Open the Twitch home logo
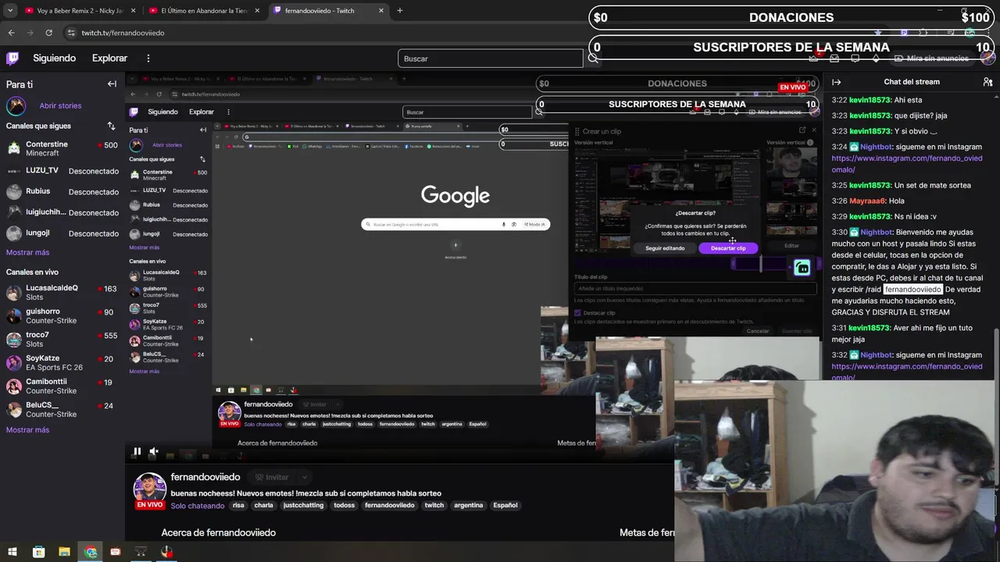This screenshot has width=1000, height=562. [12, 58]
